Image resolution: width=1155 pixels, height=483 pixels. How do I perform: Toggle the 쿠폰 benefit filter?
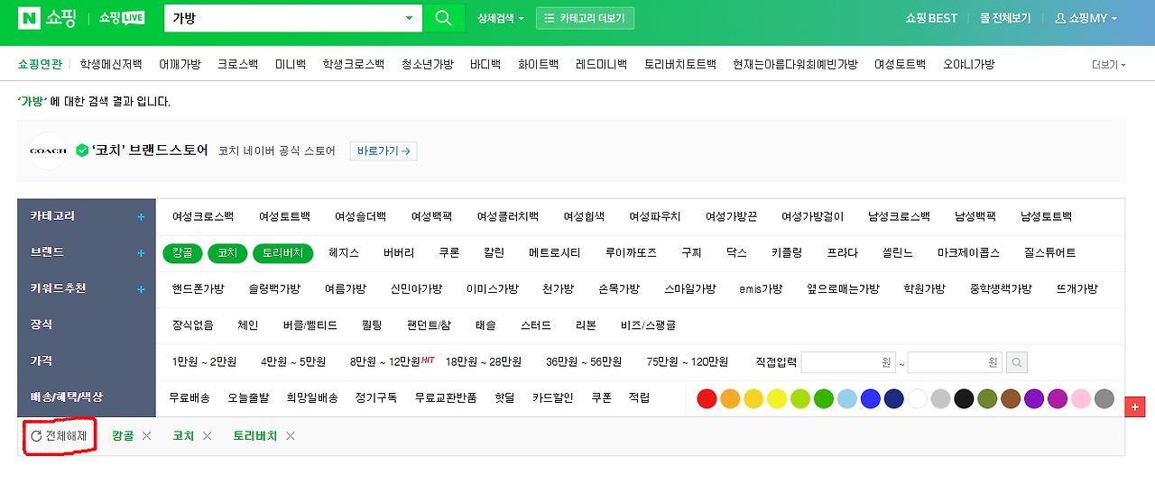point(602,397)
